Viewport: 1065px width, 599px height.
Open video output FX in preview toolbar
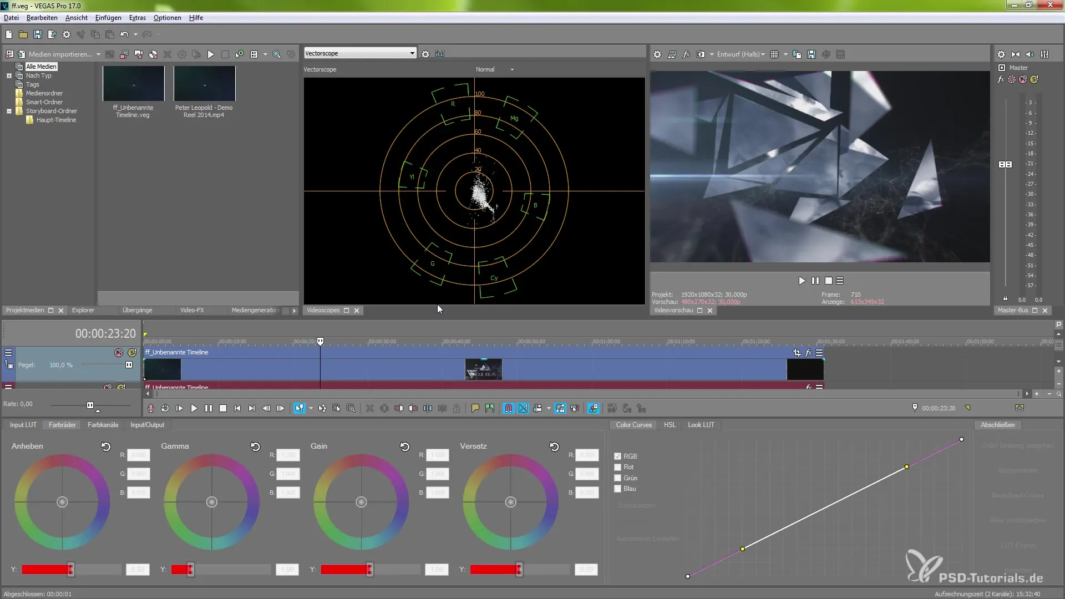[686, 54]
